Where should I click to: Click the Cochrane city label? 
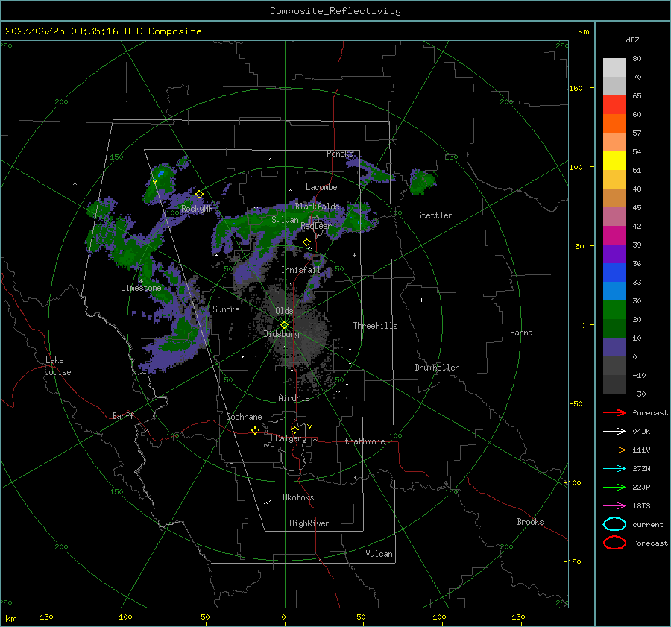[244, 417]
